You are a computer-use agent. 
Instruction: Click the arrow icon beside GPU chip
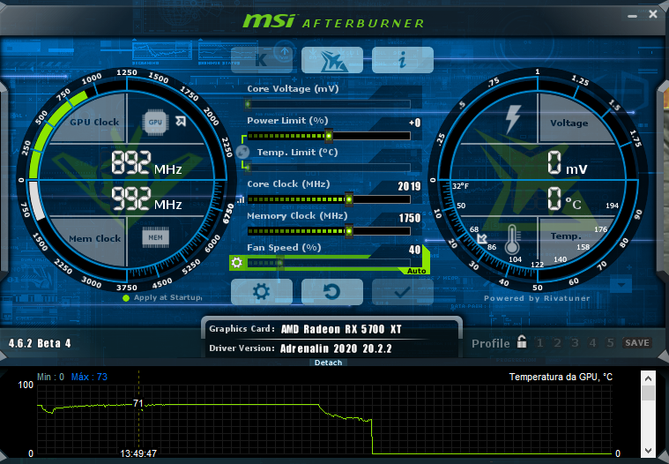pos(181,121)
